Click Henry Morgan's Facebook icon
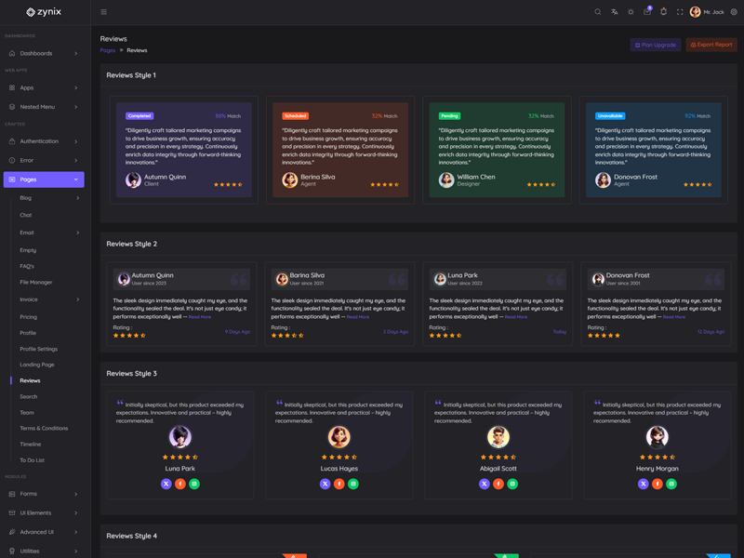 pyautogui.click(x=658, y=484)
